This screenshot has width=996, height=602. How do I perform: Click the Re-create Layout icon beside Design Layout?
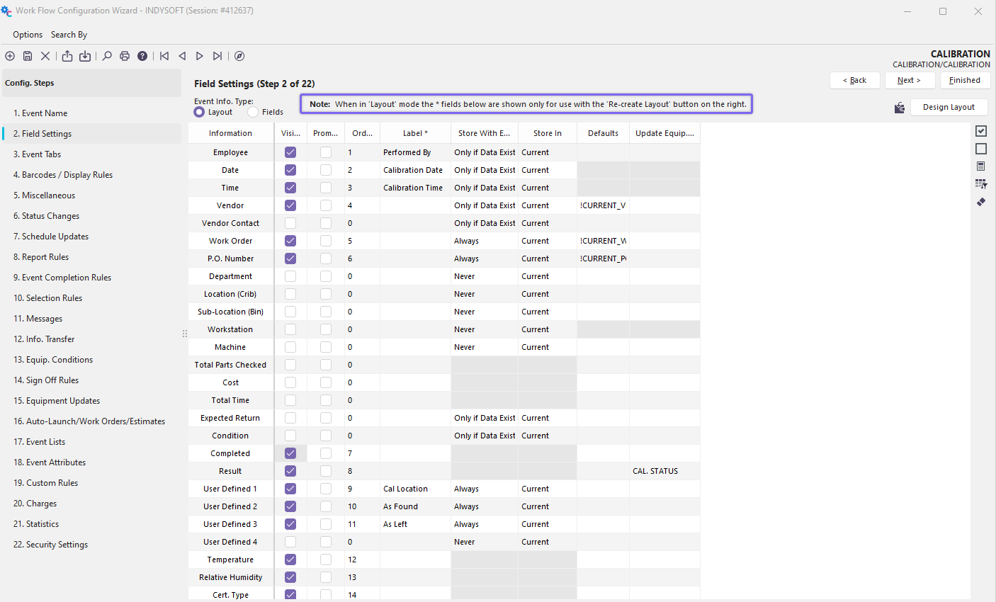tap(900, 108)
